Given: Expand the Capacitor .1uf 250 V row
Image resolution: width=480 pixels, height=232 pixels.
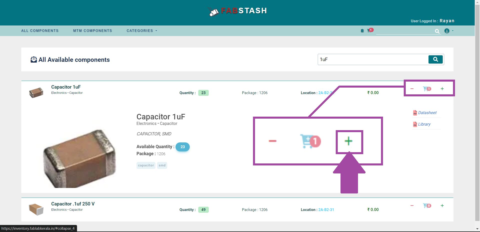Looking at the screenshot, I should click(73, 204).
